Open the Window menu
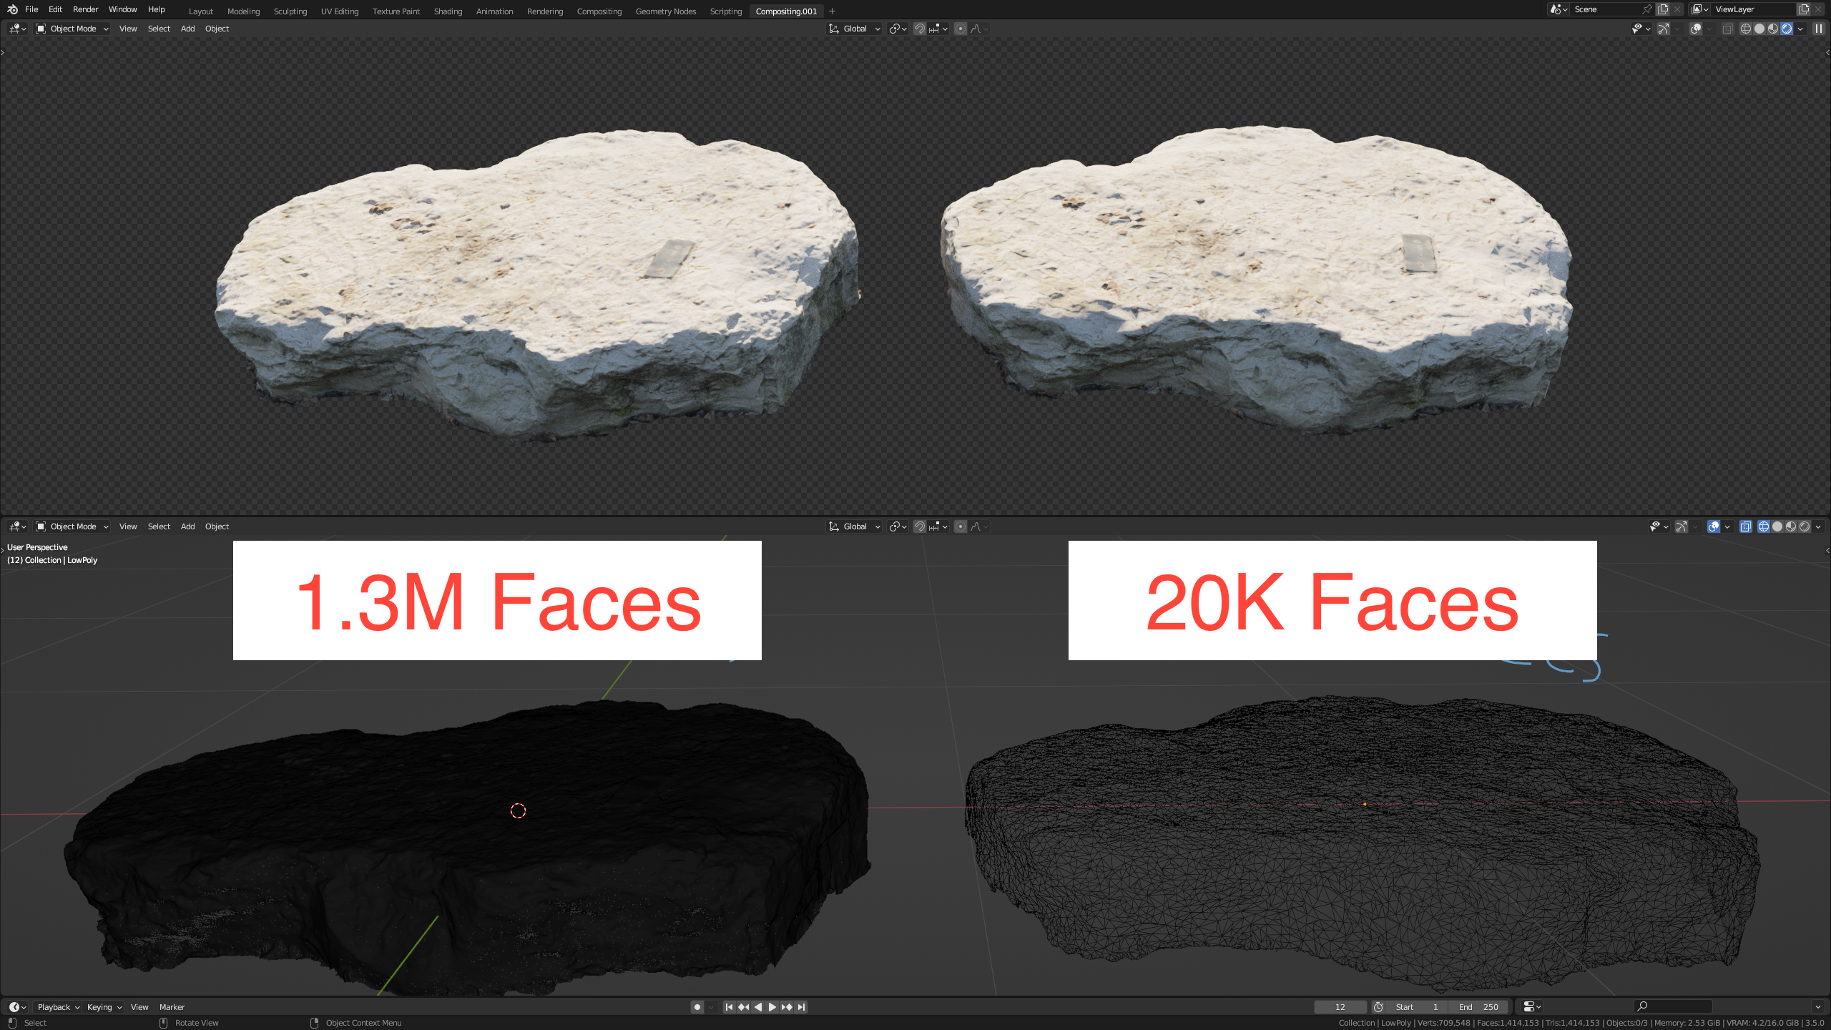Image resolution: width=1831 pixels, height=1030 pixels. click(x=122, y=9)
